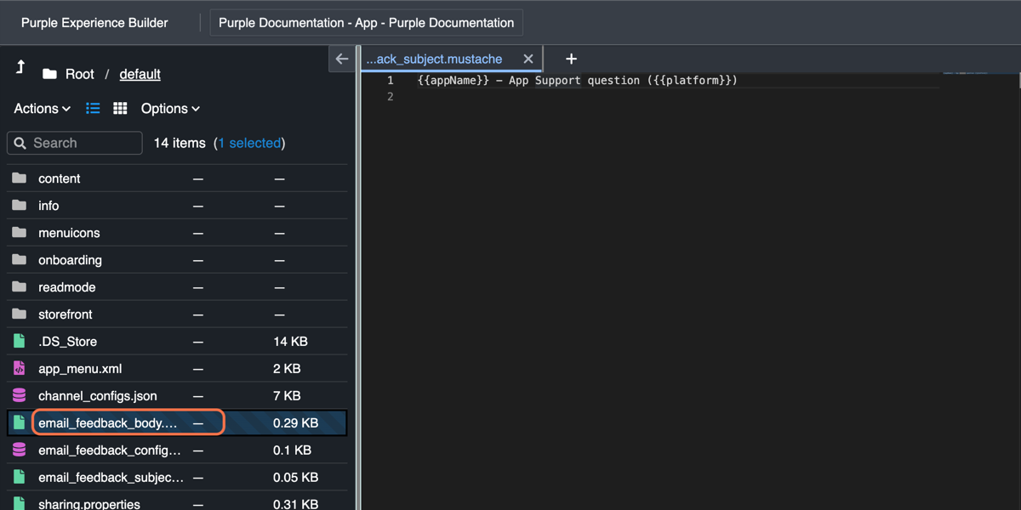
Task: Open email_feedback_config file name
Action: point(110,450)
